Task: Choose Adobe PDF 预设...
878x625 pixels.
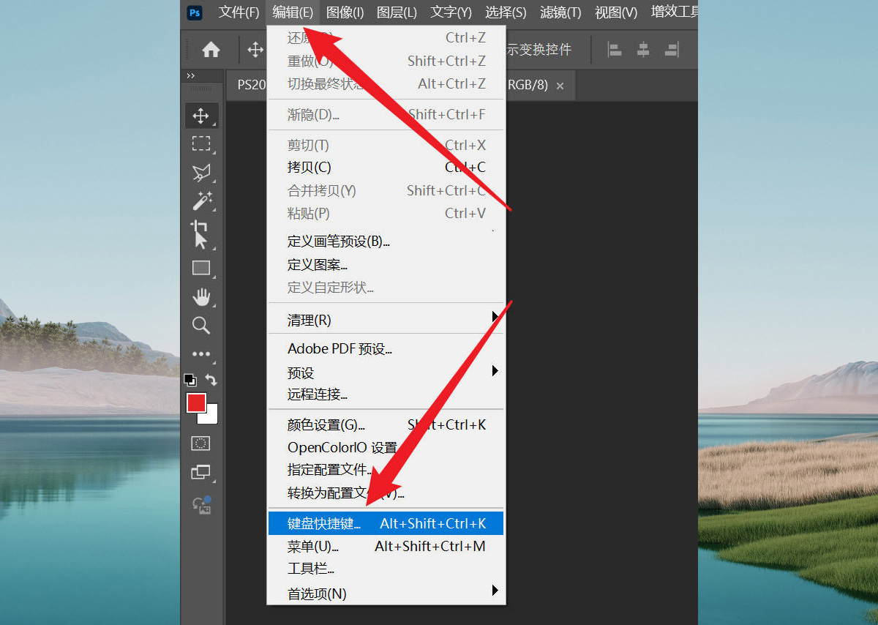Action: pyautogui.click(x=386, y=349)
